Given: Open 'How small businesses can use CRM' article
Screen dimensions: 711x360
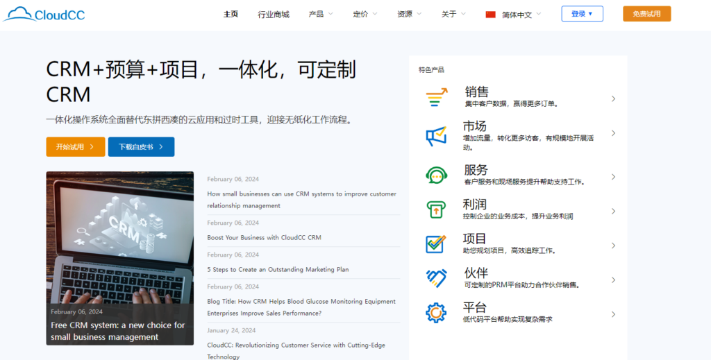Looking at the screenshot, I should pyautogui.click(x=301, y=200).
